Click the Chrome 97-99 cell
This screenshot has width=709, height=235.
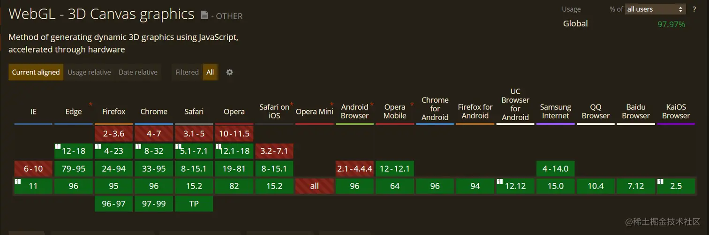coord(154,204)
